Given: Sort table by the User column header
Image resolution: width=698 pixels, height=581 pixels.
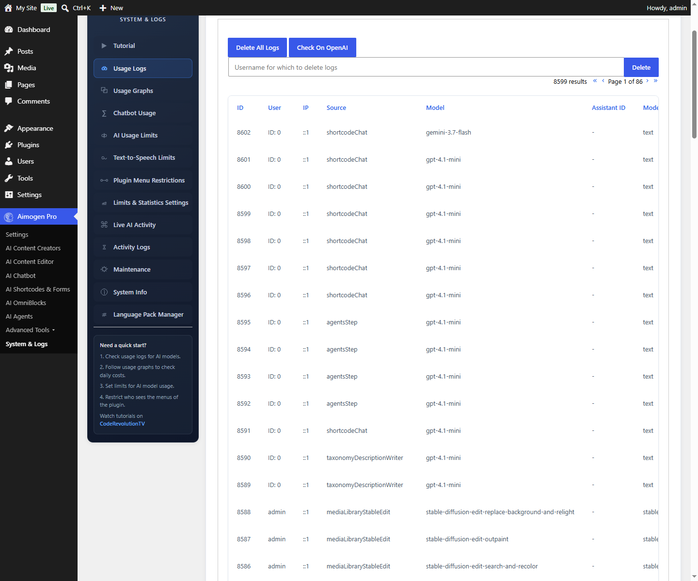Looking at the screenshot, I should 274,108.
